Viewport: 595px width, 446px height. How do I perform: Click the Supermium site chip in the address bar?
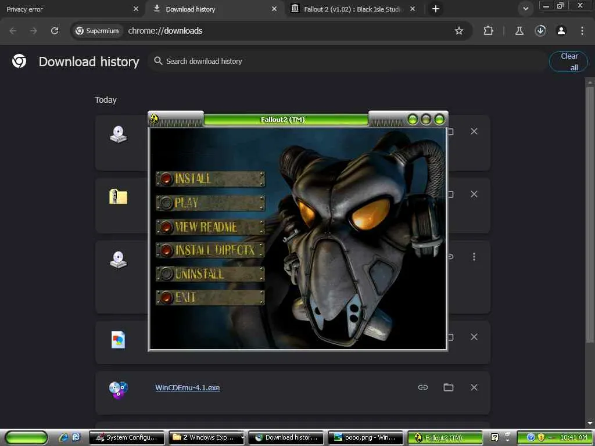(97, 31)
